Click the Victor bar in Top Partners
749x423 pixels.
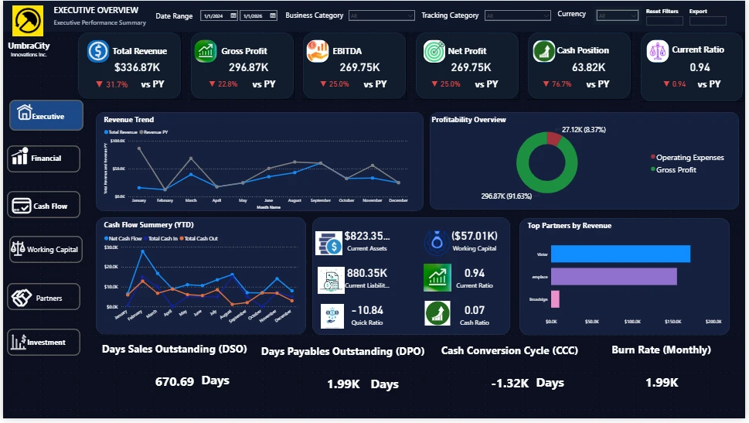(621, 254)
